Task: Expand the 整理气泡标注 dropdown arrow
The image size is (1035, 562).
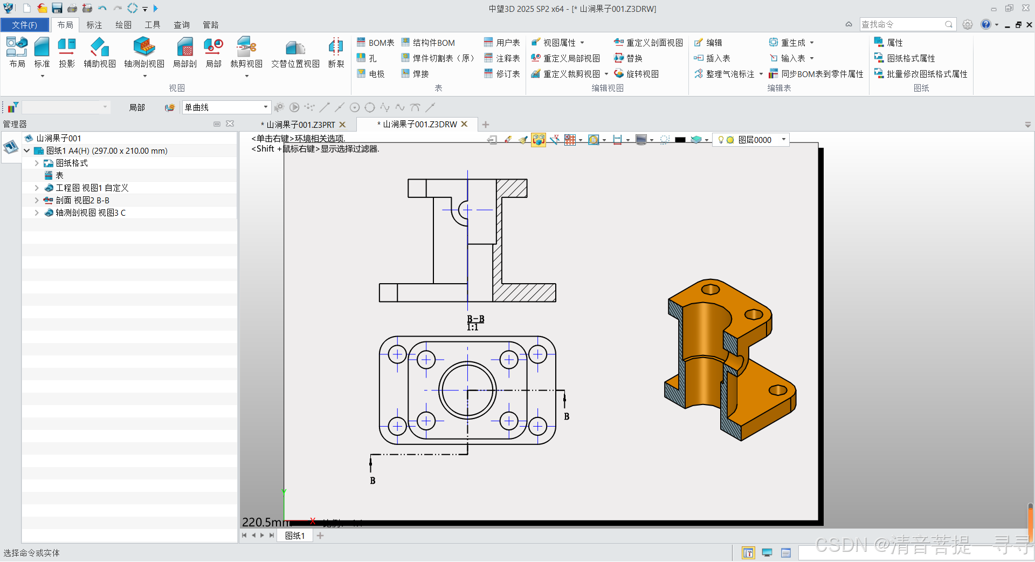Action: pos(761,74)
